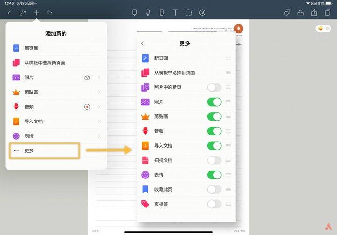Tap 新页面 row in the 更多 panel

pyautogui.click(x=186, y=58)
